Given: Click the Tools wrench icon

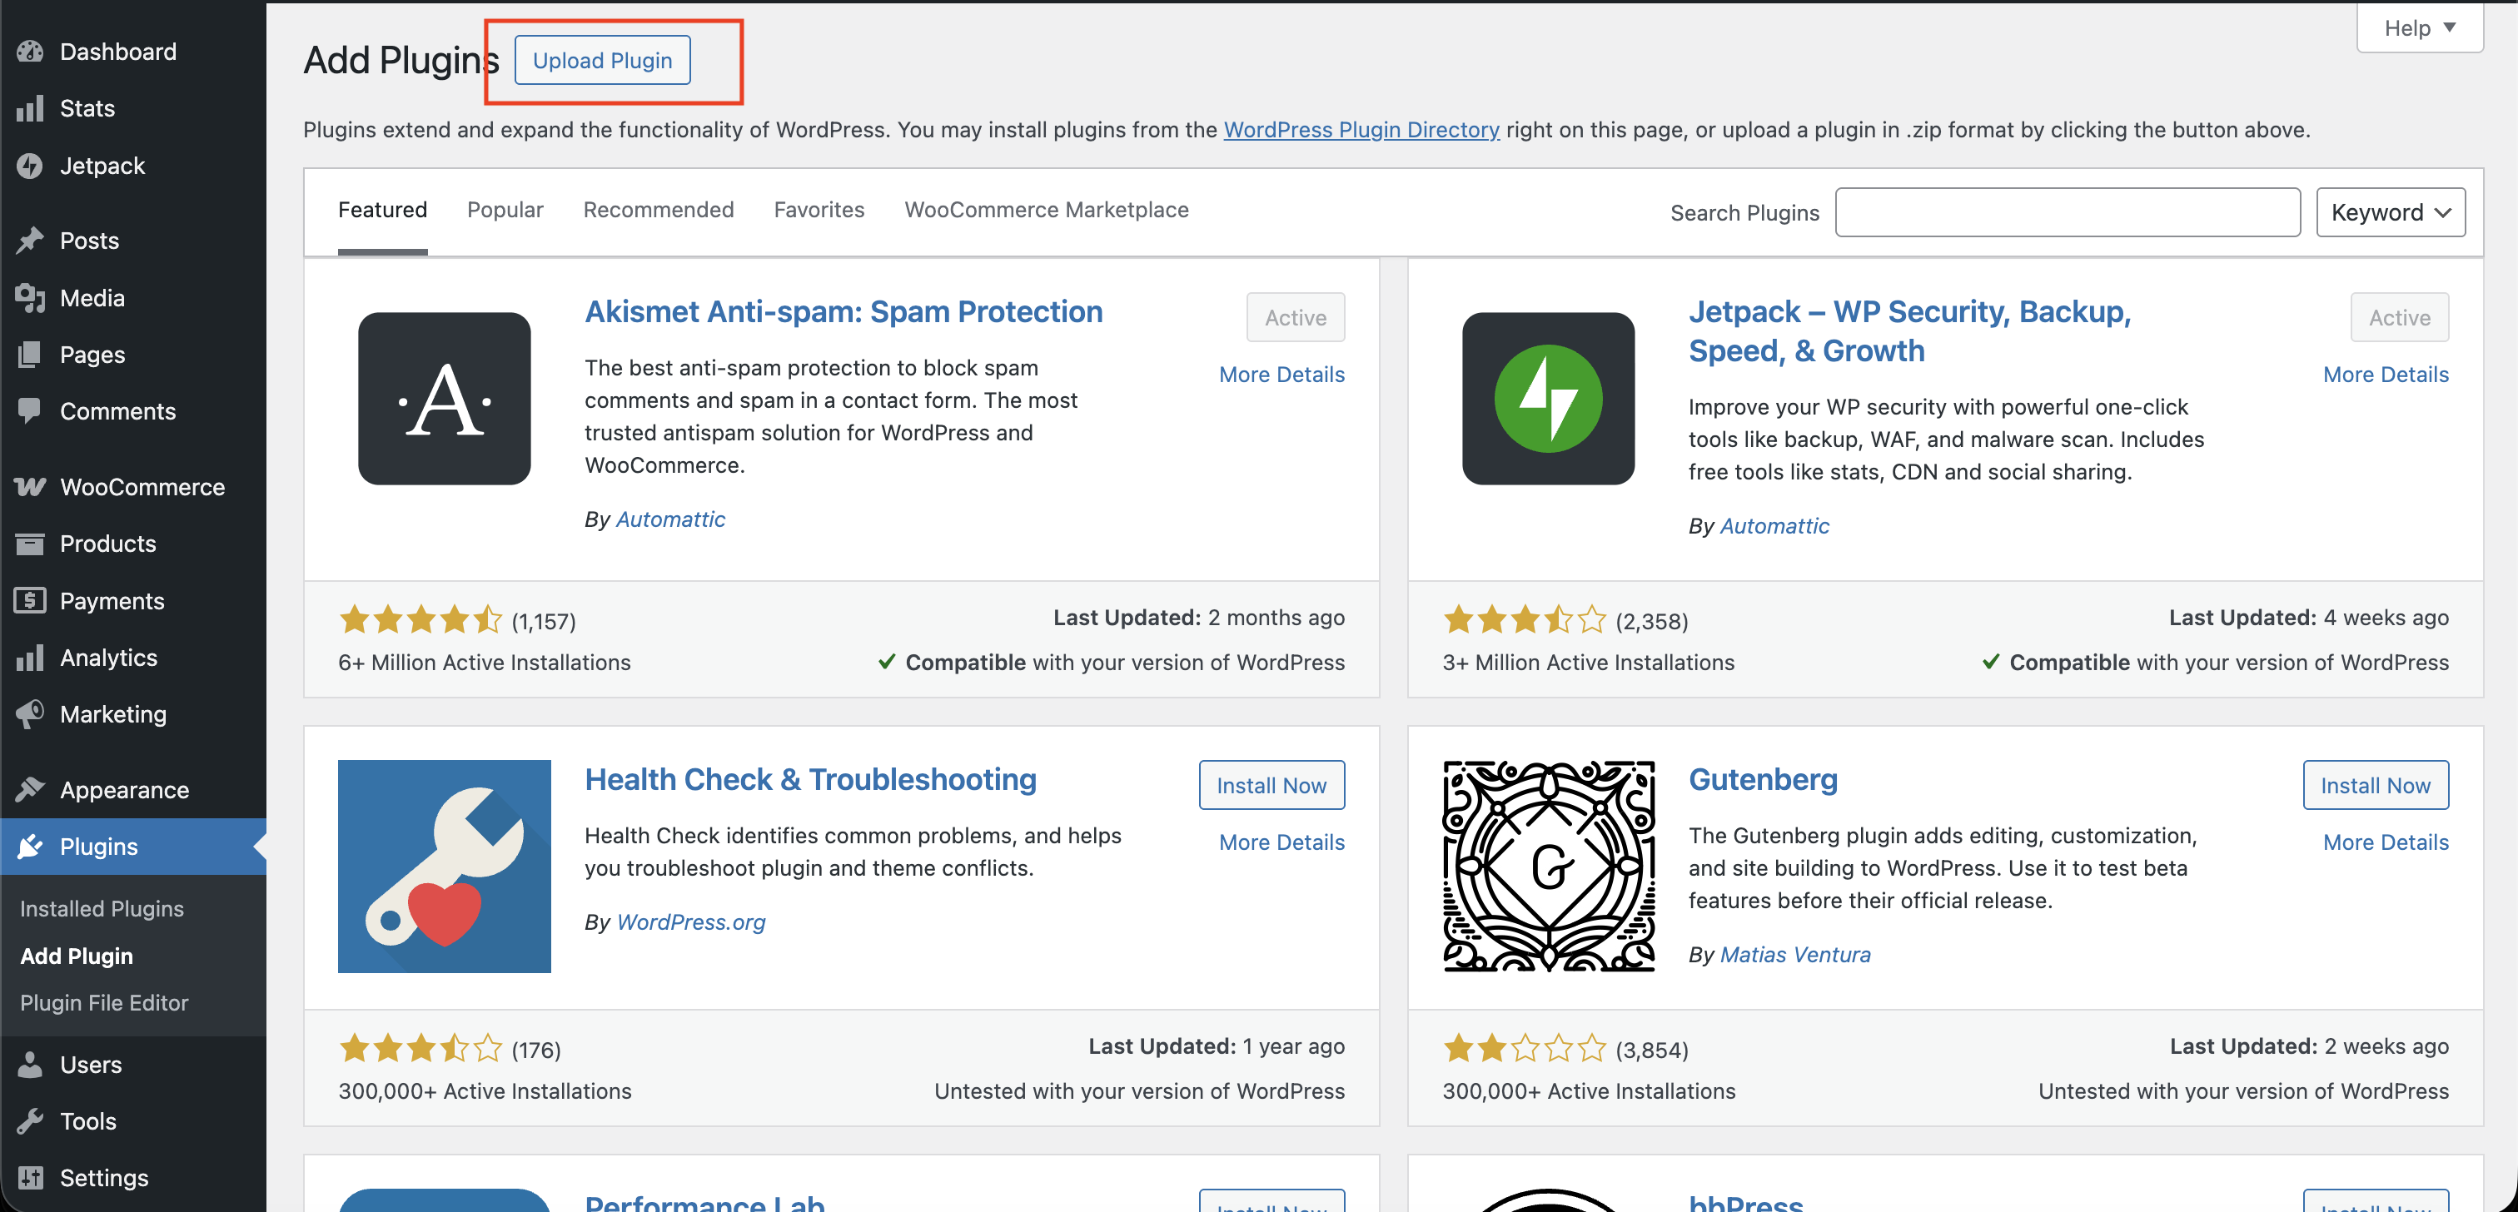Looking at the screenshot, I should coord(30,1121).
